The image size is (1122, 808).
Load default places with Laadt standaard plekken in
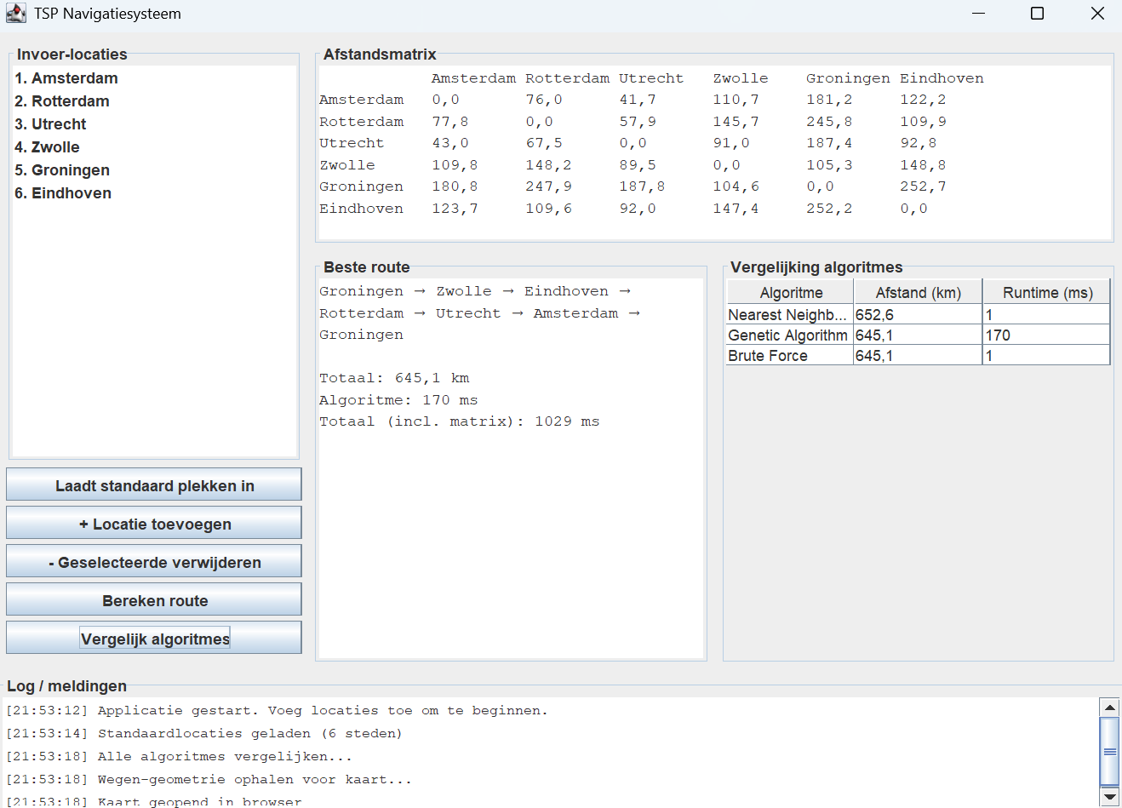click(154, 484)
